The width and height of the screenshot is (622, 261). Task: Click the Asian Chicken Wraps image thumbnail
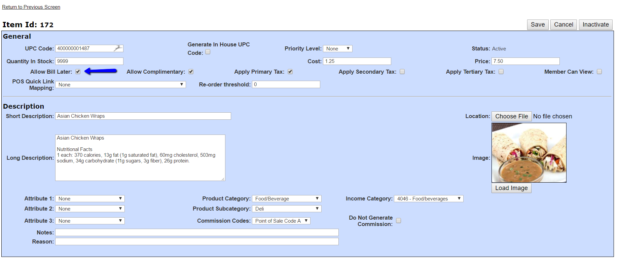click(x=529, y=153)
